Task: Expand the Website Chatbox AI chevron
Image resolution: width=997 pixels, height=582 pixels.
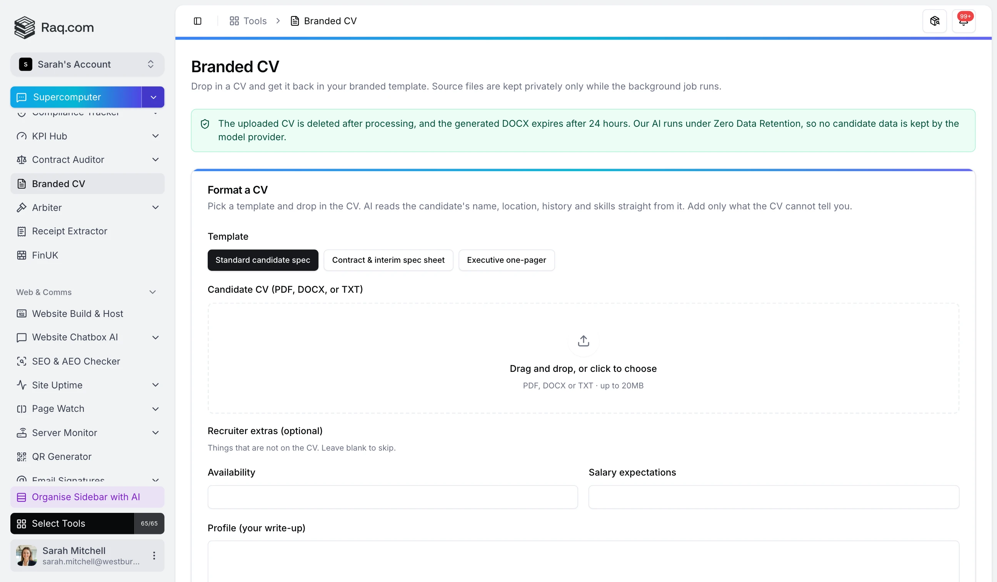Action: coord(155,337)
